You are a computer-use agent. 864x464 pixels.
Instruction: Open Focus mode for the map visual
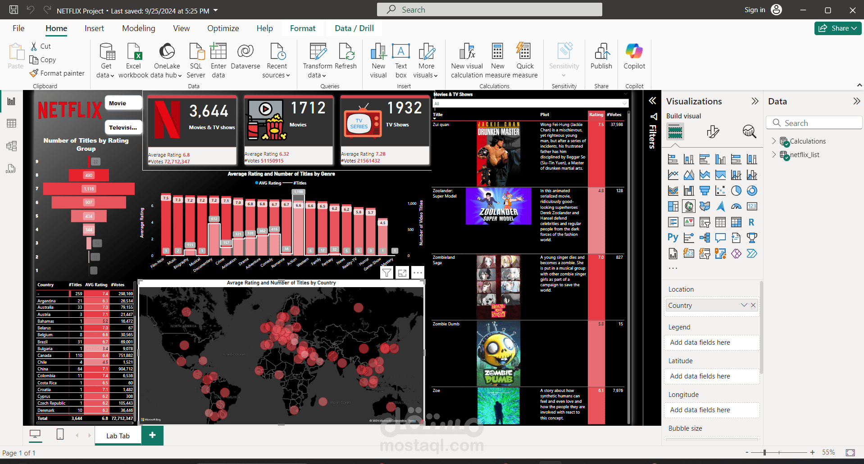coord(402,273)
